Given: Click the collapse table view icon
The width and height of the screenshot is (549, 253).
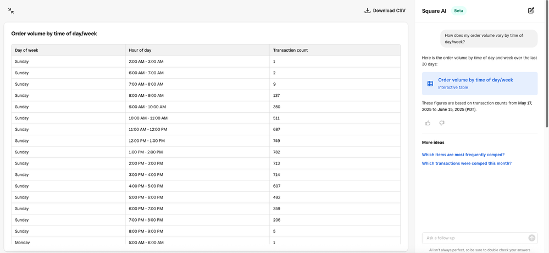Looking at the screenshot, I should [x=11, y=10].
